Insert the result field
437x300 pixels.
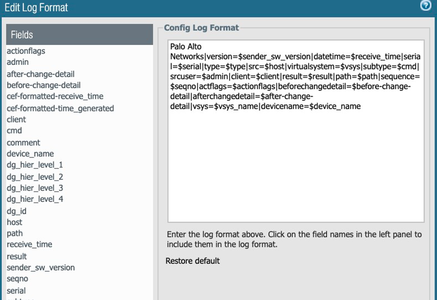[x=17, y=257]
